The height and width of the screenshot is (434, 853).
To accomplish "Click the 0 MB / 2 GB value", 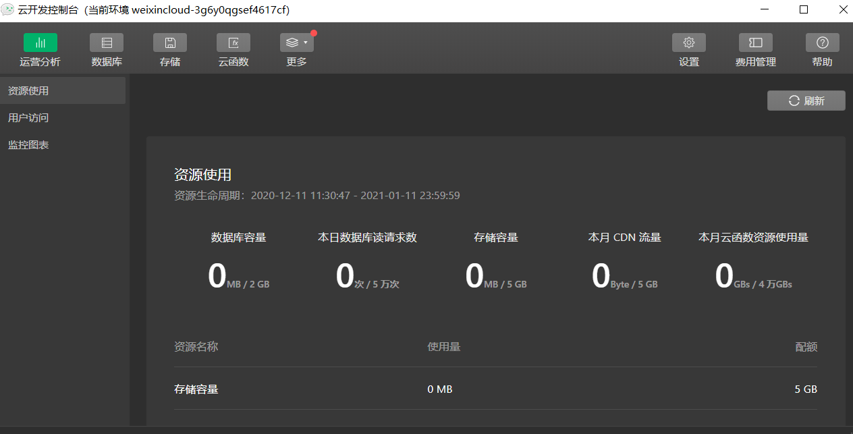I will [x=239, y=277].
